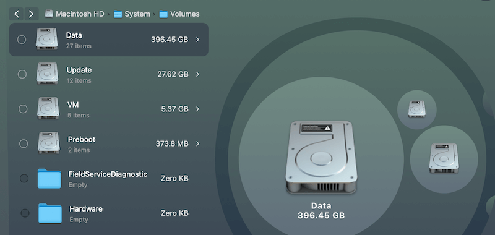Navigate to System in breadcrumb path
This screenshot has width=495, height=235.
coord(132,14)
